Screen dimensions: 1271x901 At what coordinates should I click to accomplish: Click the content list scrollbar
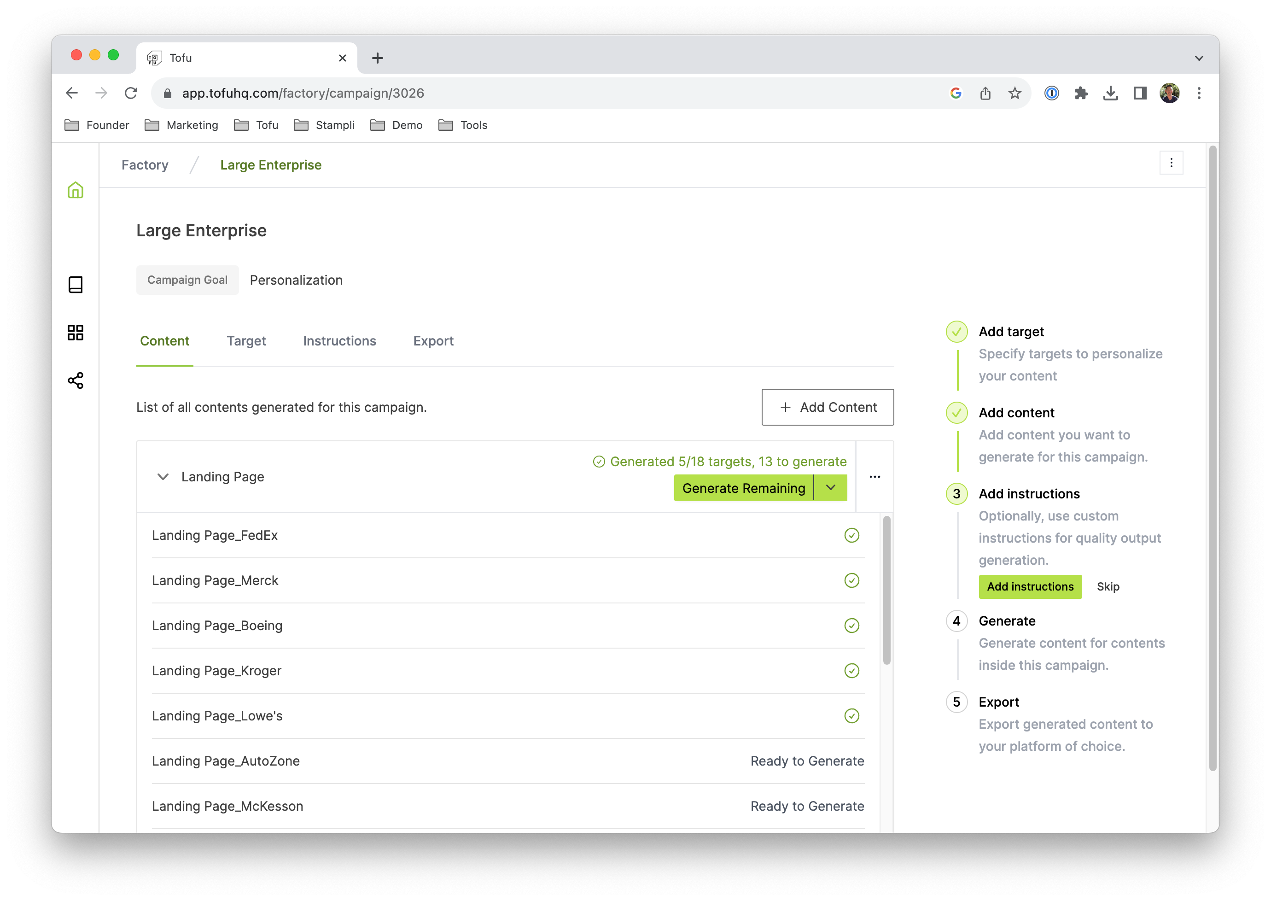click(x=886, y=591)
